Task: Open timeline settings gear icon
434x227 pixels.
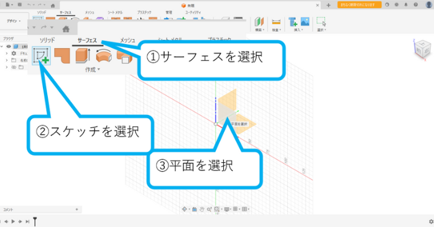Action: [x=431, y=221]
